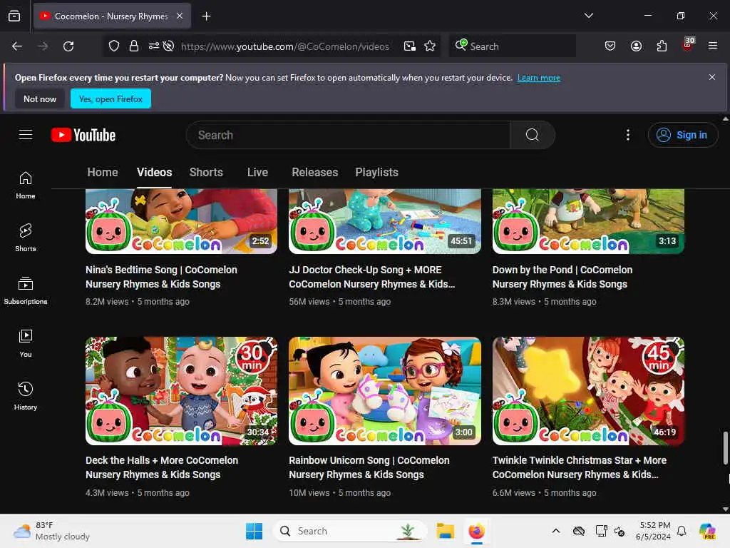Open File Explorer from the taskbar
This screenshot has width=730, height=548.
[x=445, y=531]
